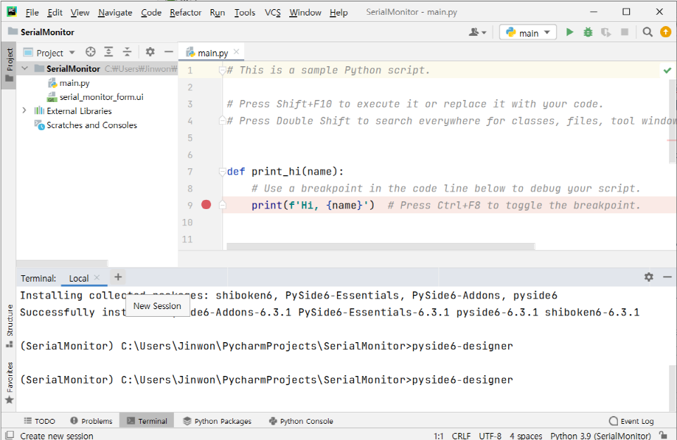Open Code With Me dropdown arrow
The width and height of the screenshot is (677, 440).
[x=484, y=32]
